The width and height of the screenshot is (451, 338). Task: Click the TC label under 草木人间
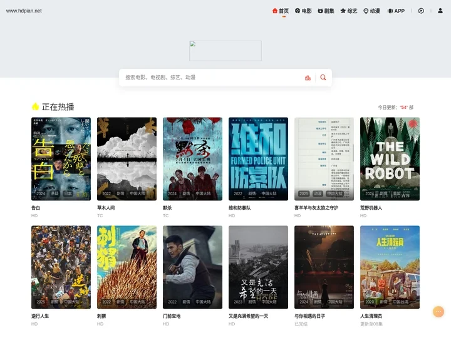(100, 215)
